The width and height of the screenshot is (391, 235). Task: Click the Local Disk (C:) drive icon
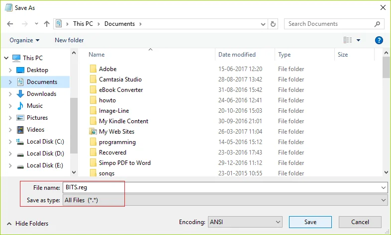click(x=20, y=142)
